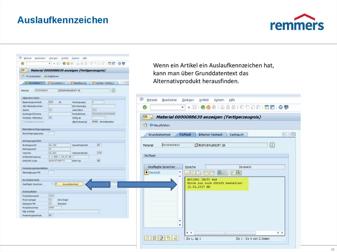Click Copy icon in text editor toolbar
The height and width of the screenshot is (252, 337).
(193, 172)
